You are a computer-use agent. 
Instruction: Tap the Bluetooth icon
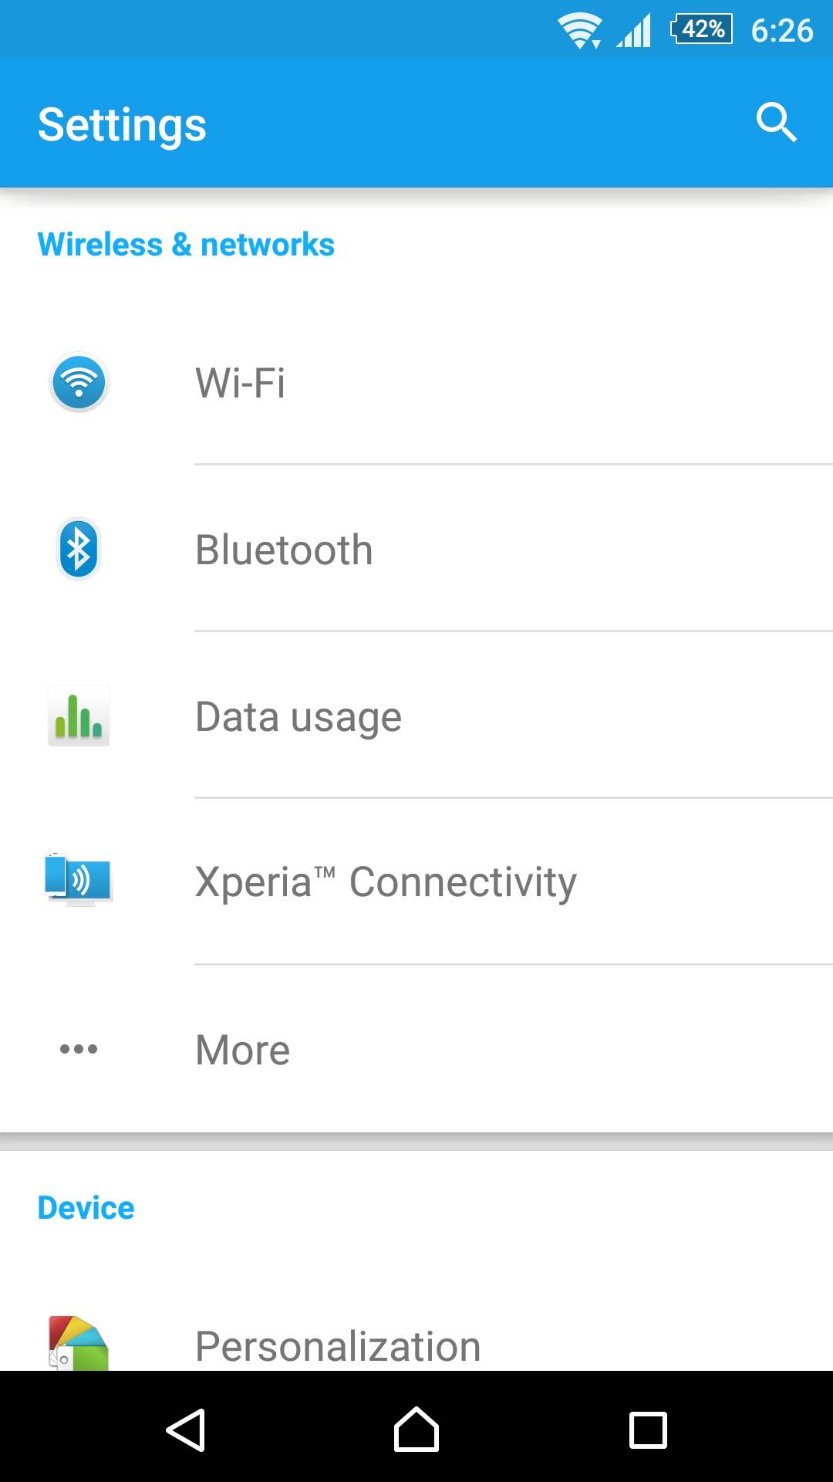pyautogui.click(x=79, y=549)
